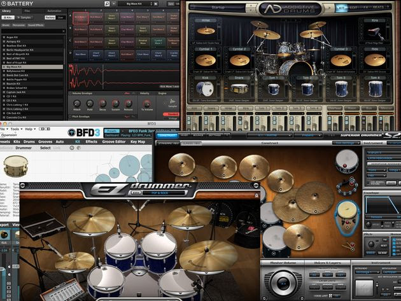Select Cymbal 3 slot in Addictive Drums
Screen dimensions: 401x301
pos(341,60)
